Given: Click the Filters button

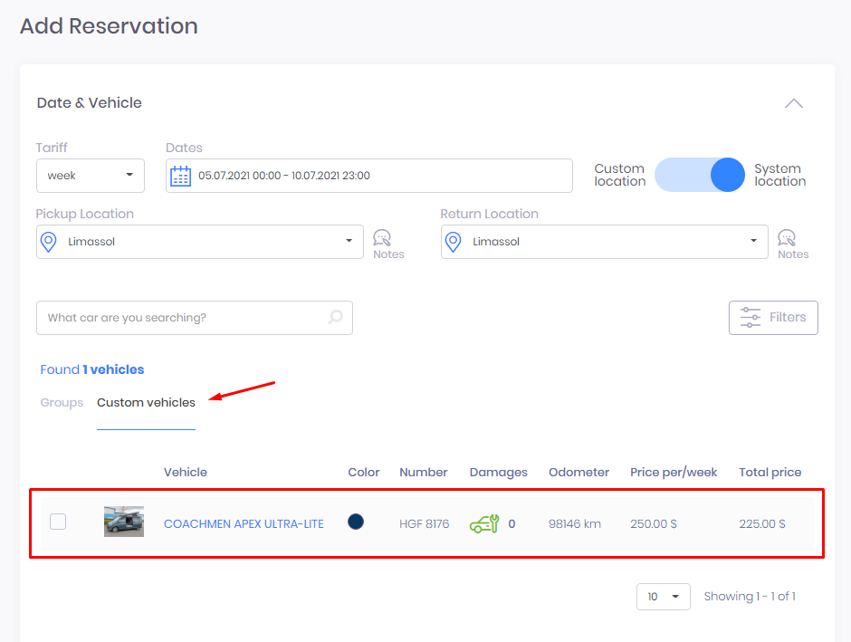Looking at the screenshot, I should pyautogui.click(x=773, y=318).
